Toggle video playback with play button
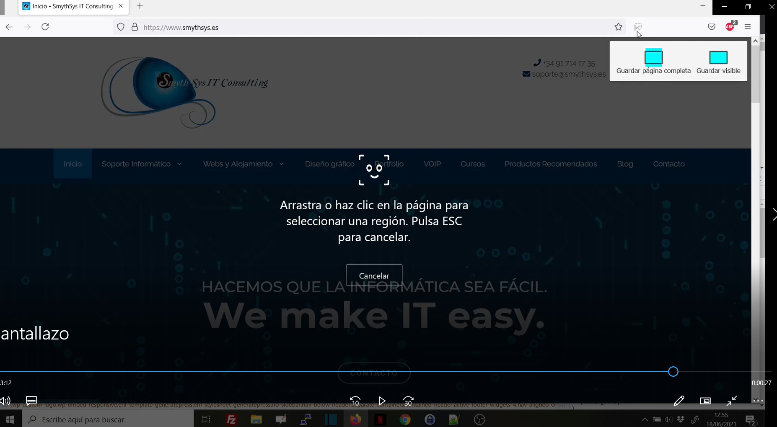 [382, 401]
